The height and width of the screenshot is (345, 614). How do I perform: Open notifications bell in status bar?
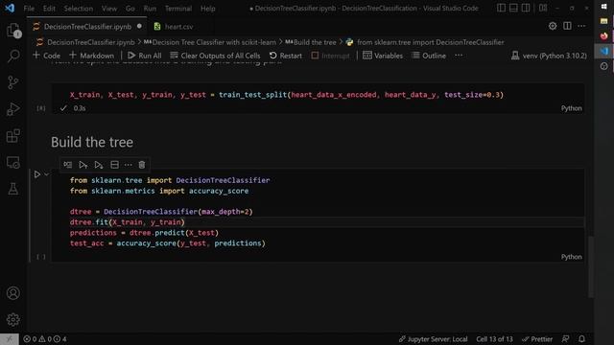[x=582, y=339]
